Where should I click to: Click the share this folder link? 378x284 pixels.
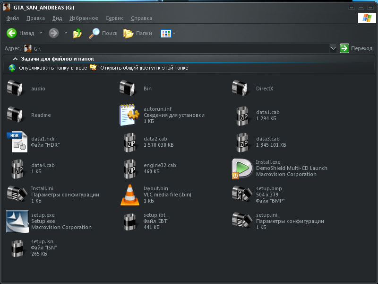(x=144, y=68)
